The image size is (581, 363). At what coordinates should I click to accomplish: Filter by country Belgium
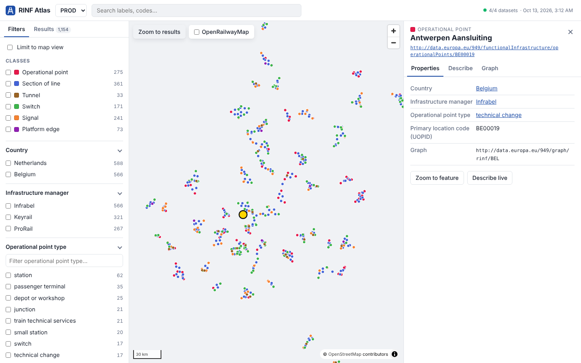pos(8,174)
